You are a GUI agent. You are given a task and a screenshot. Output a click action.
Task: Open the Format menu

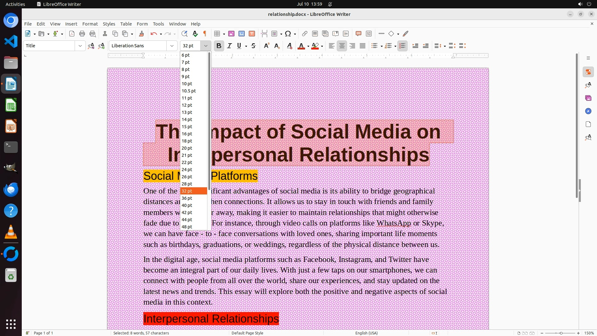[x=90, y=24]
